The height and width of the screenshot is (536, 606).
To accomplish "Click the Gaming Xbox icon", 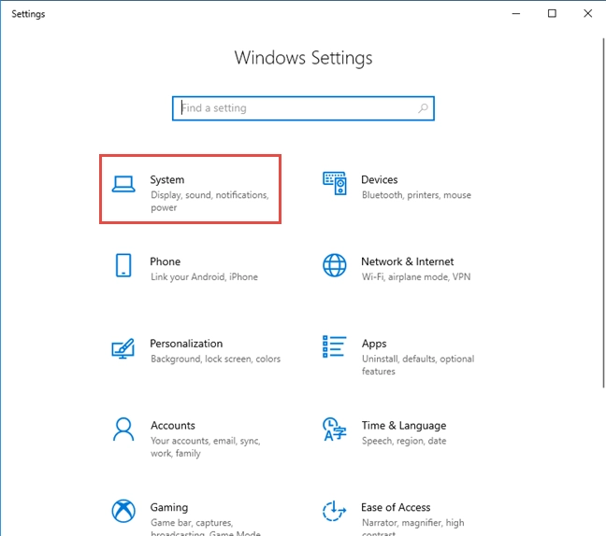I will [x=123, y=511].
